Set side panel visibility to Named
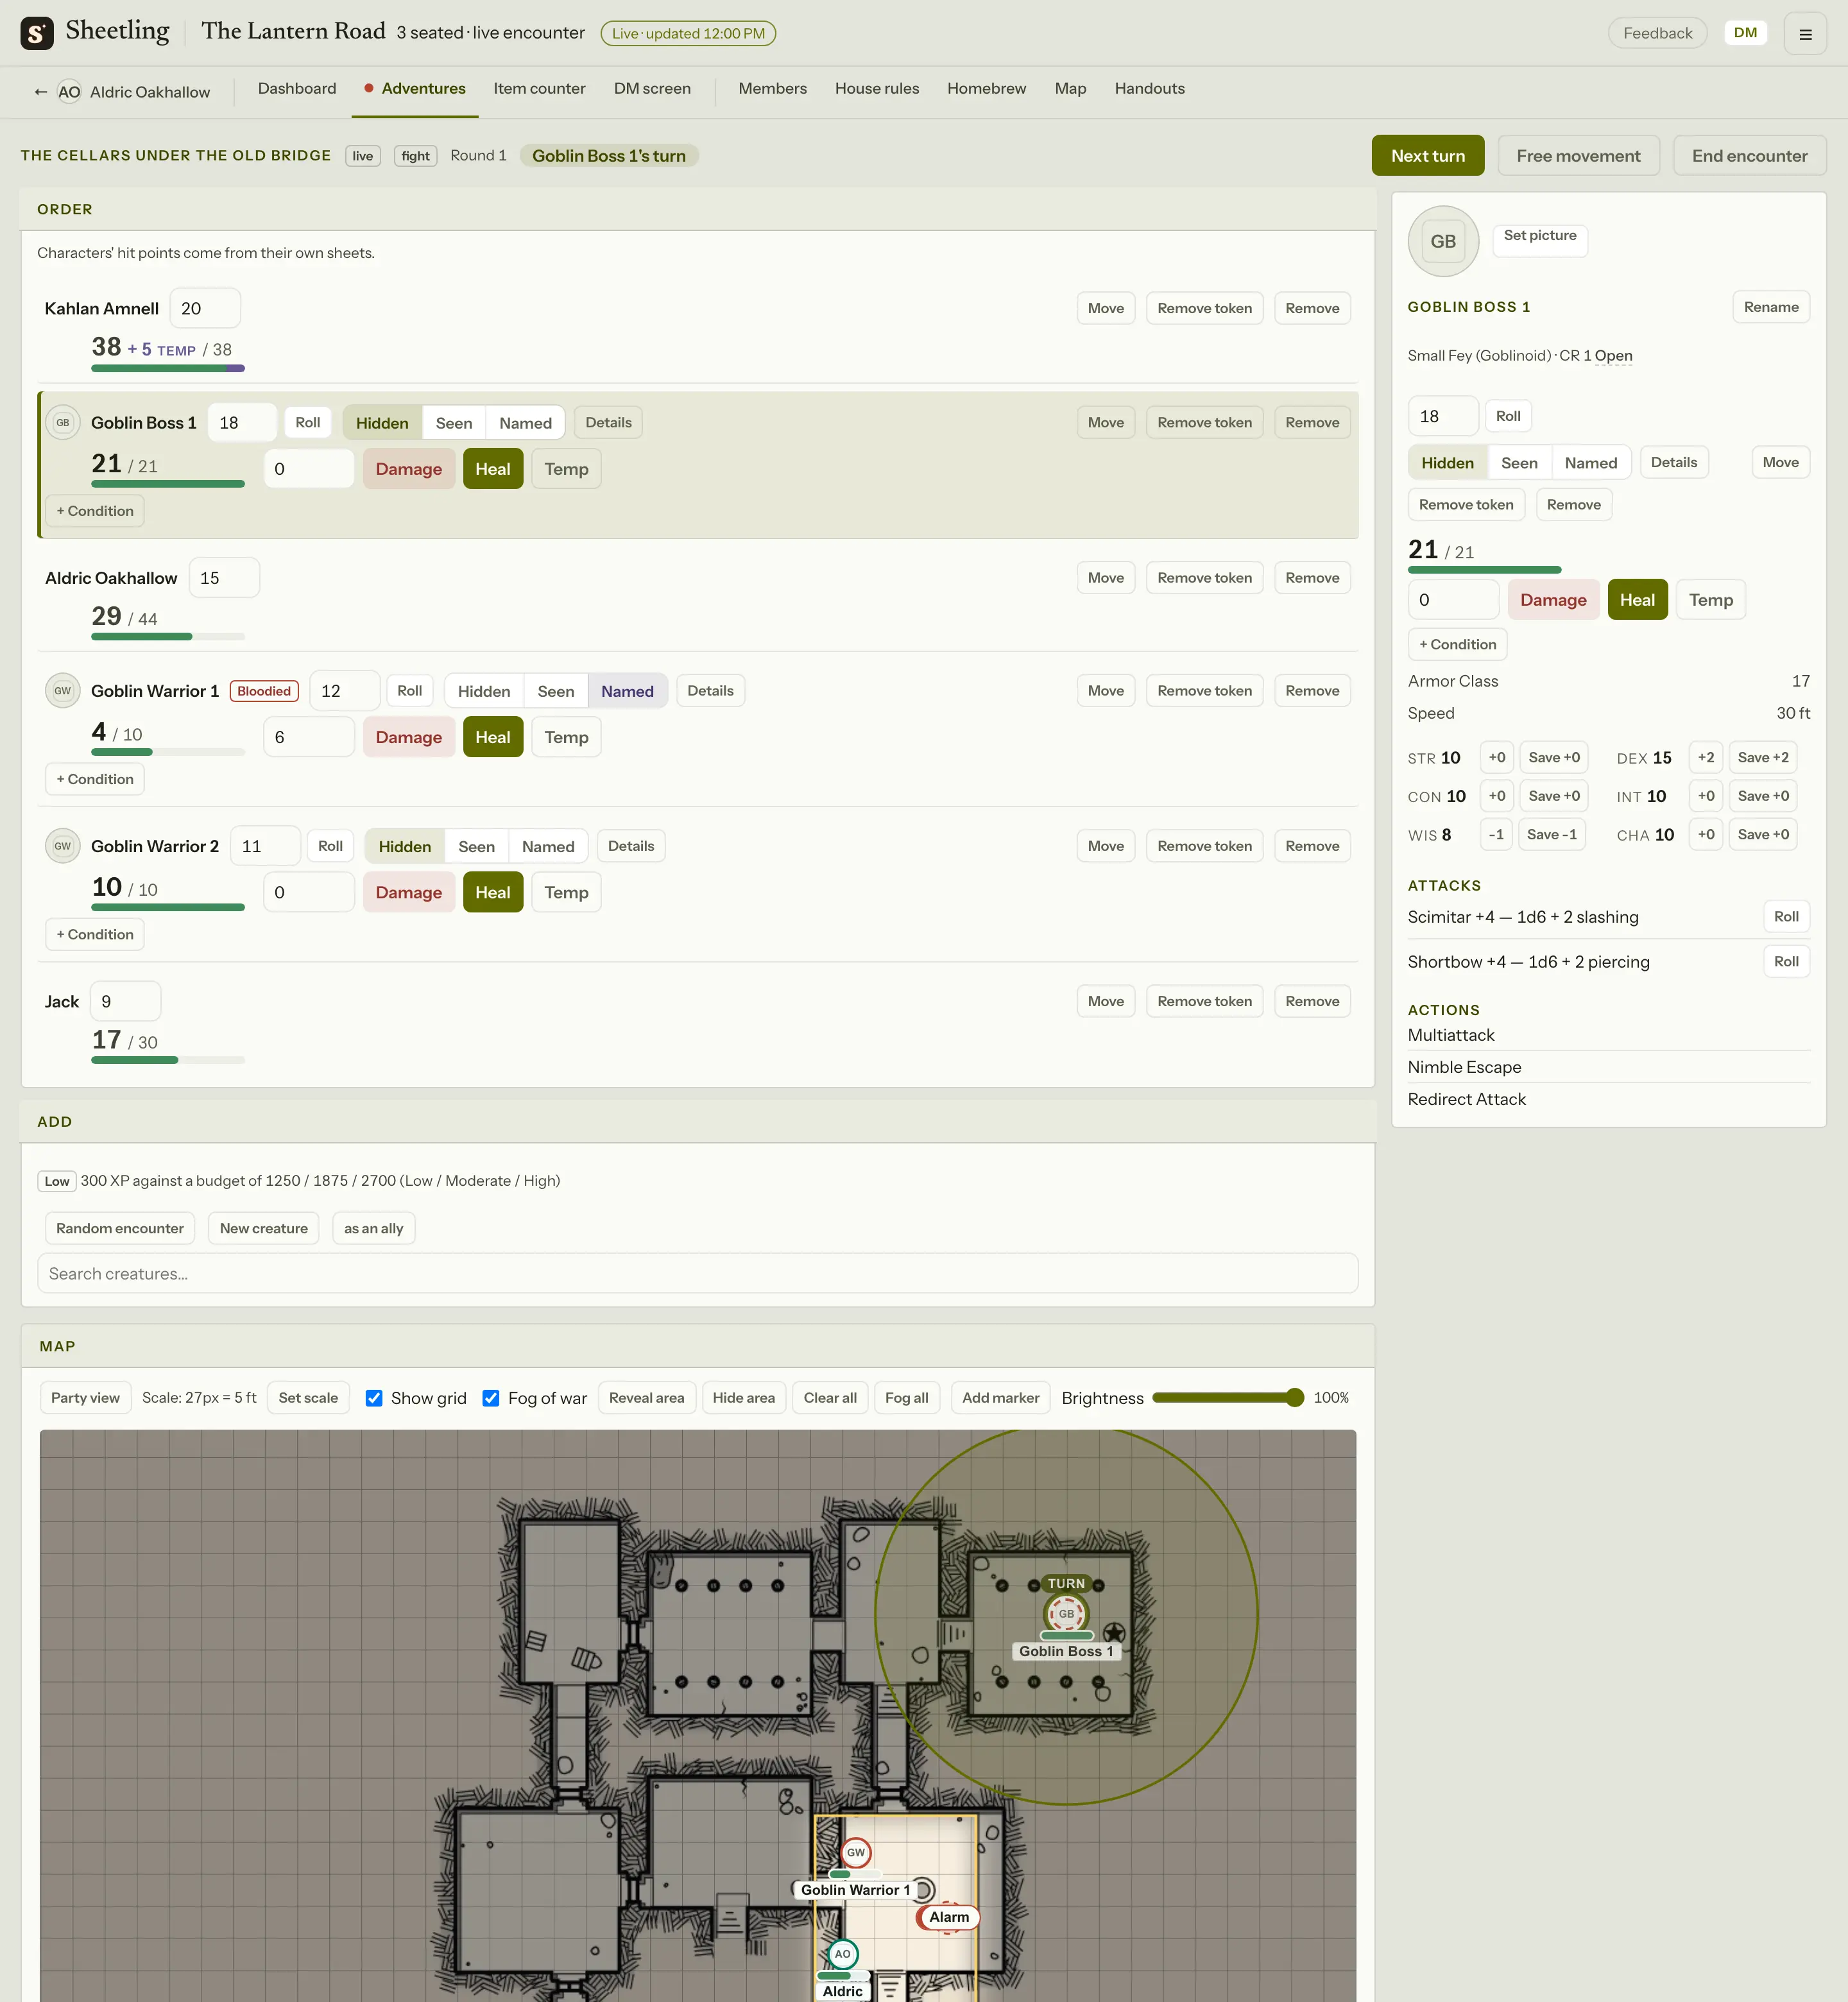 click(x=1590, y=463)
